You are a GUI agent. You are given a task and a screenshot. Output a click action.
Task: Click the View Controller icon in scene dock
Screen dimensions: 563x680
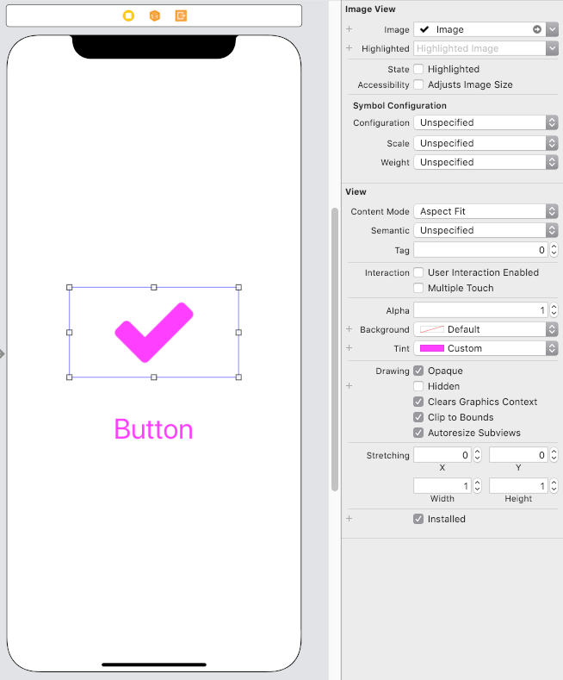[128, 16]
